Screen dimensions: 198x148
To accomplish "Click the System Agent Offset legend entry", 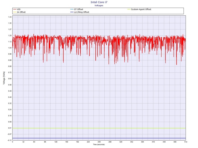I will coord(139,9).
